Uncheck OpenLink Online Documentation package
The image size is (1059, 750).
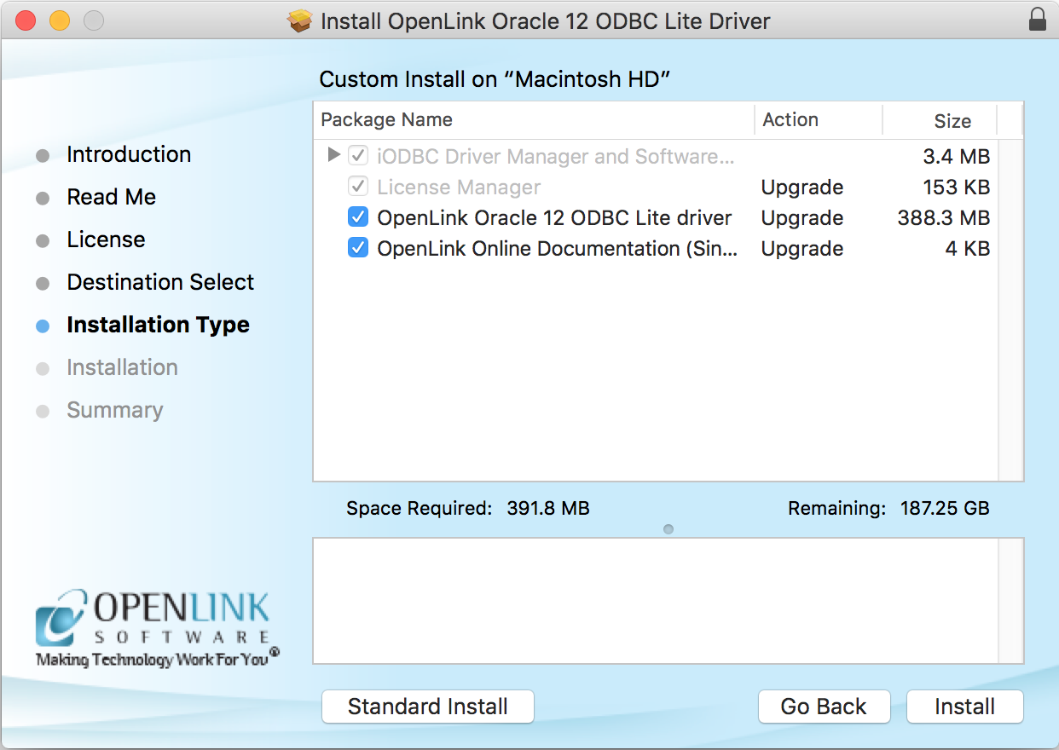click(358, 249)
